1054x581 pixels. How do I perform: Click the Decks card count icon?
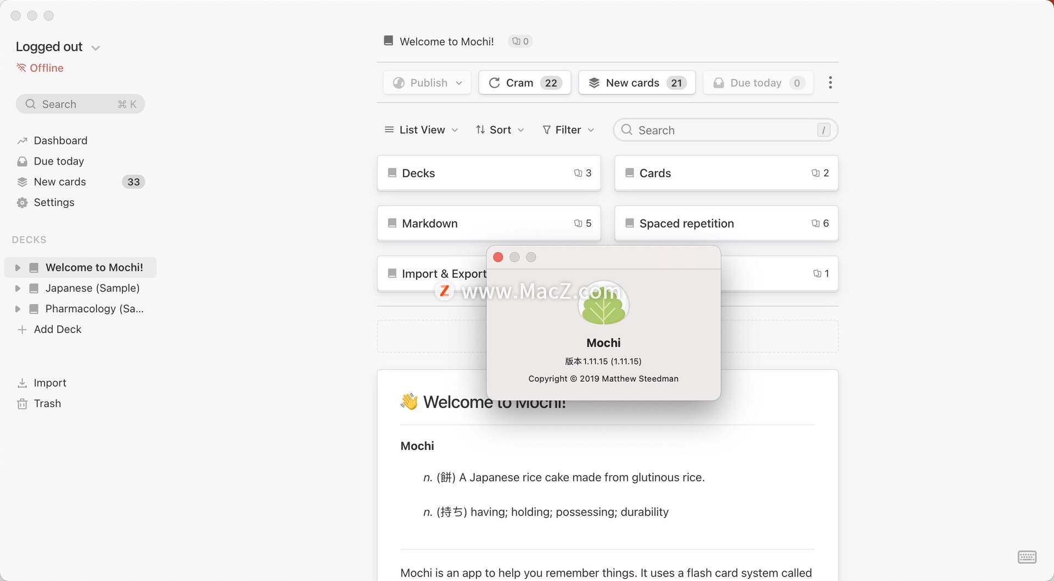click(578, 173)
